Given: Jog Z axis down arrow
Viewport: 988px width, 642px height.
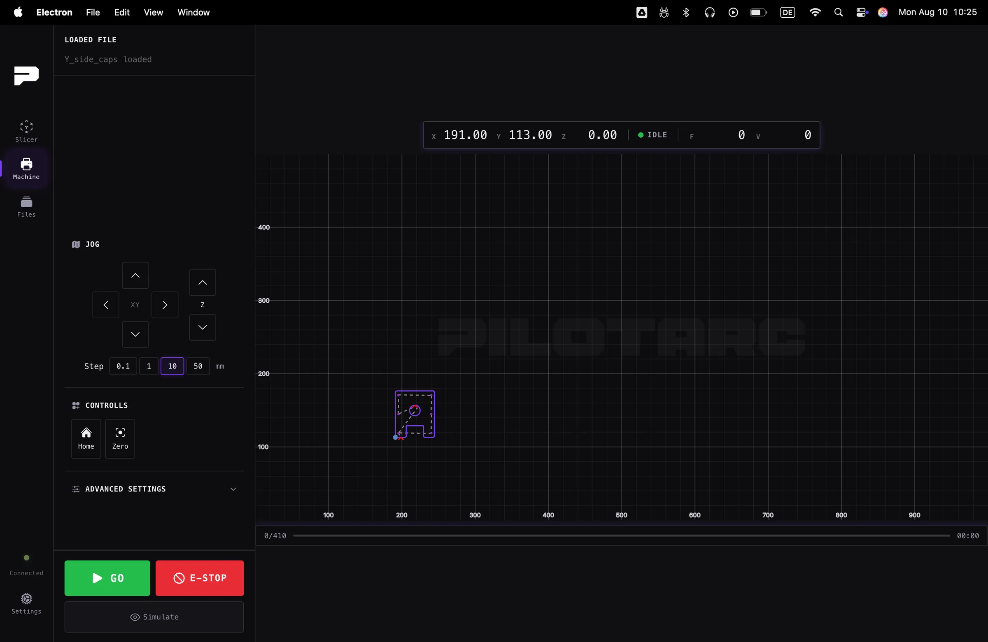Looking at the screenshot, I should (203, 327).
